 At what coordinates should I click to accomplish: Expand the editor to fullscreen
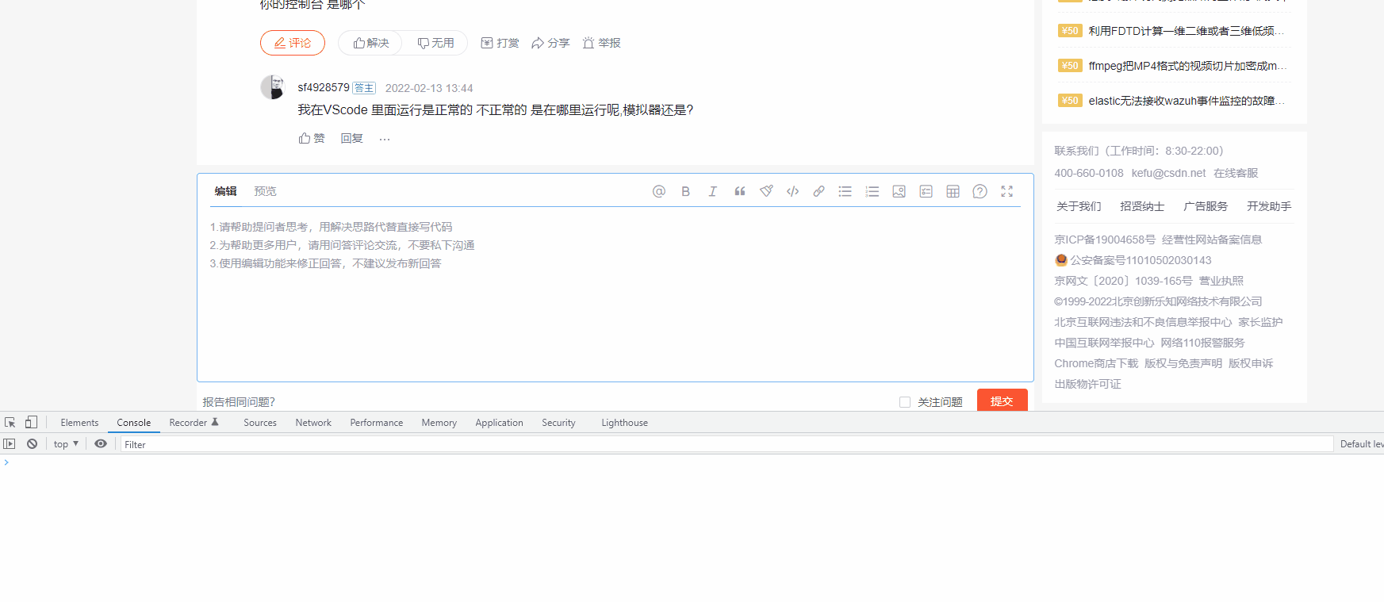pos(1006,191)
